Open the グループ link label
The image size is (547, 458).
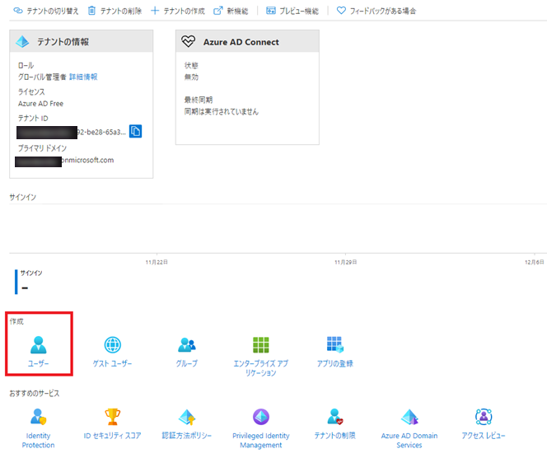click(187, 363)
